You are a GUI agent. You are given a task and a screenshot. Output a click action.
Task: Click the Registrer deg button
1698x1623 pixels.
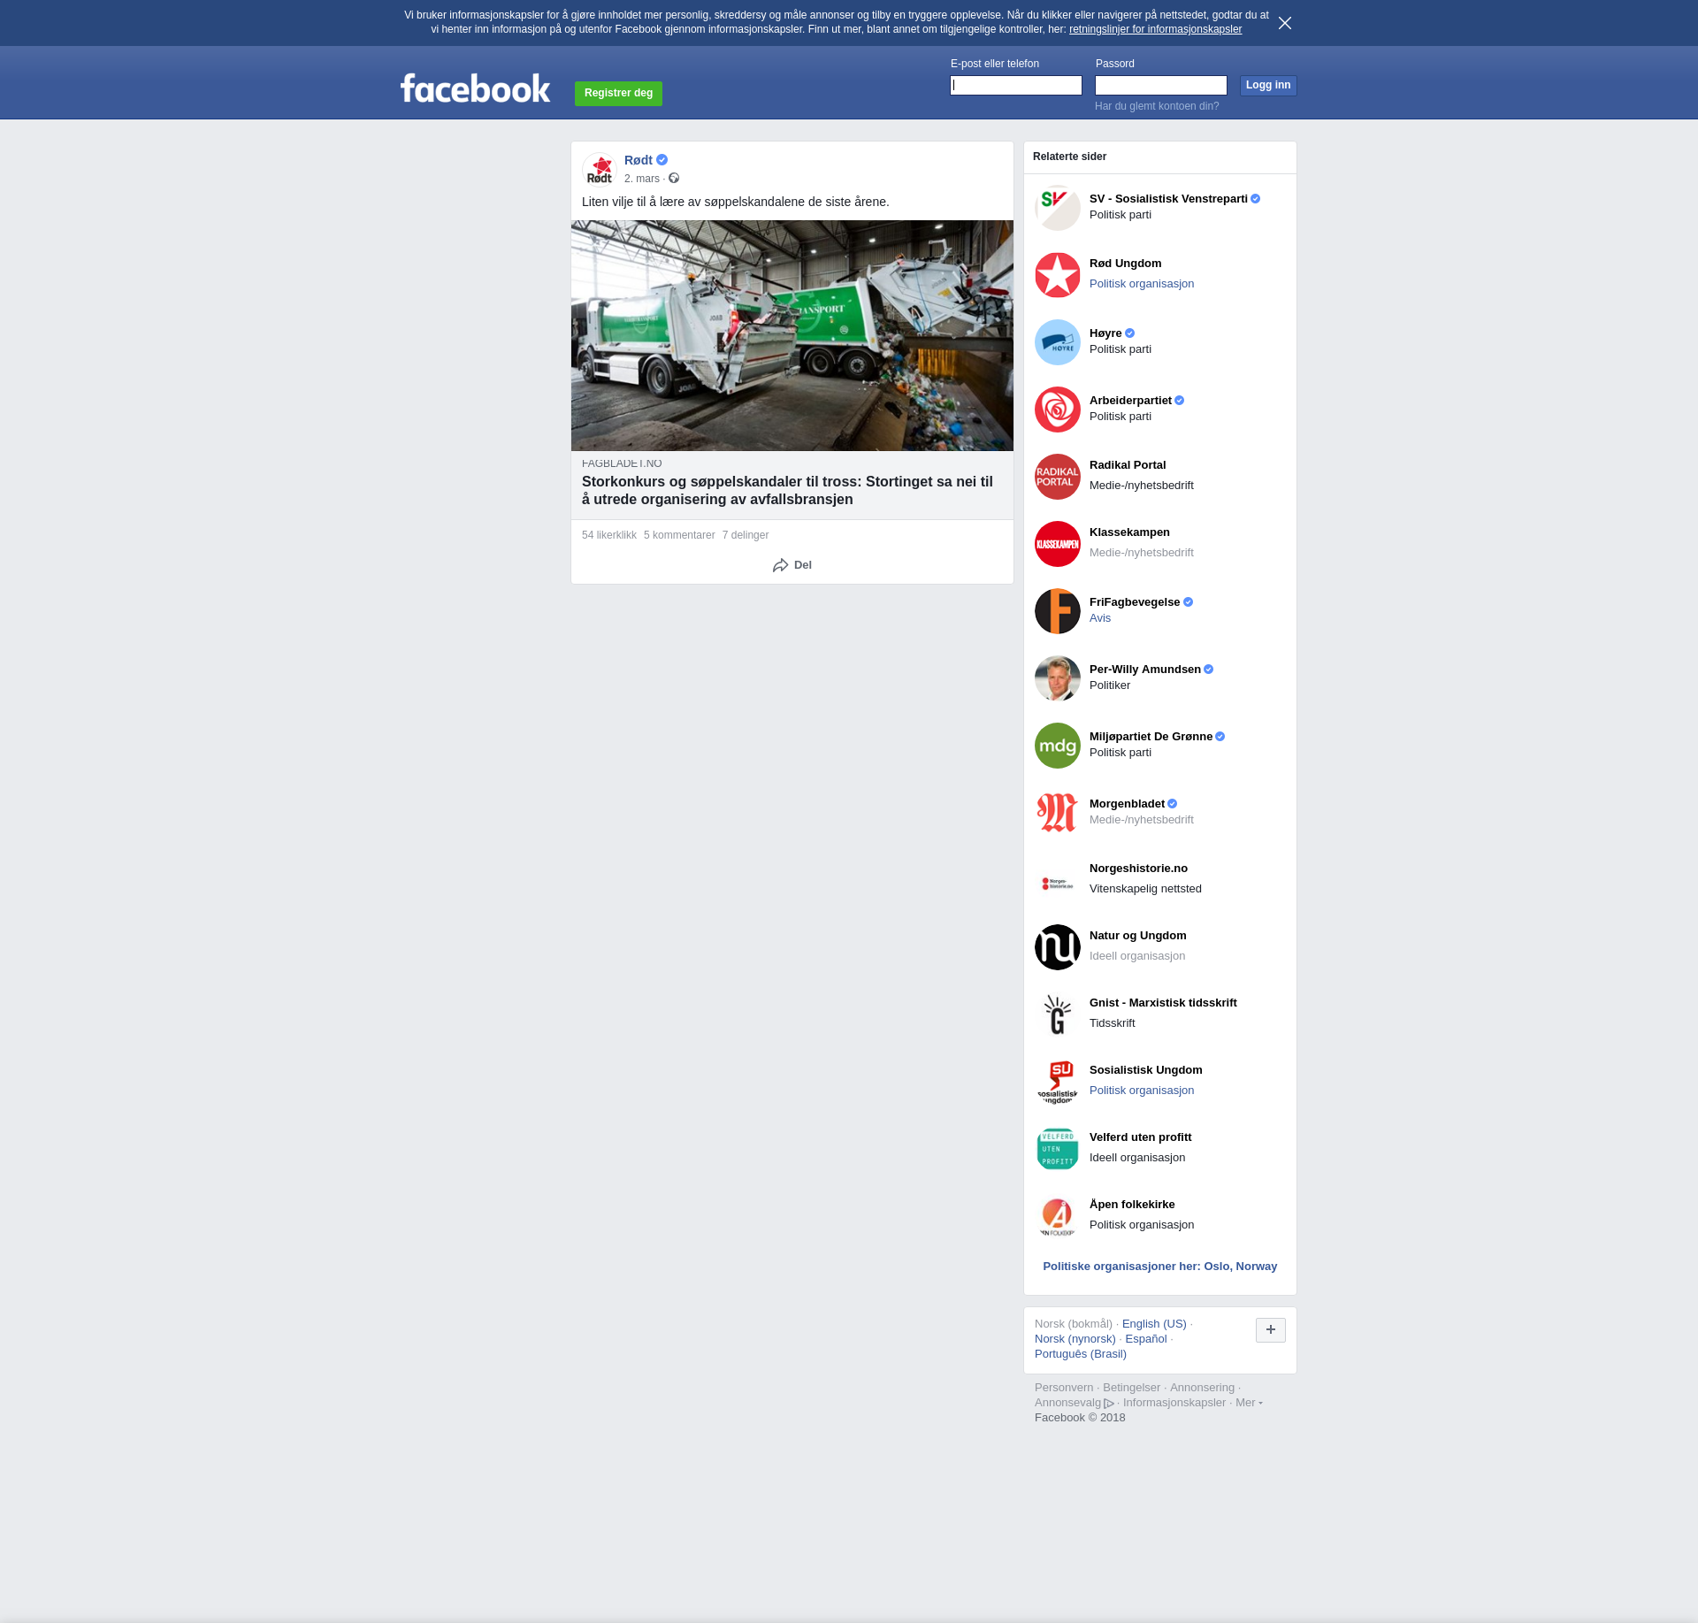click(618, 93)
